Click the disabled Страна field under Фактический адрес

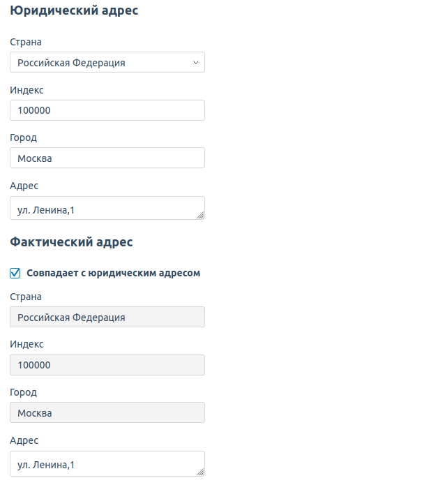click(x=107, y=317)
